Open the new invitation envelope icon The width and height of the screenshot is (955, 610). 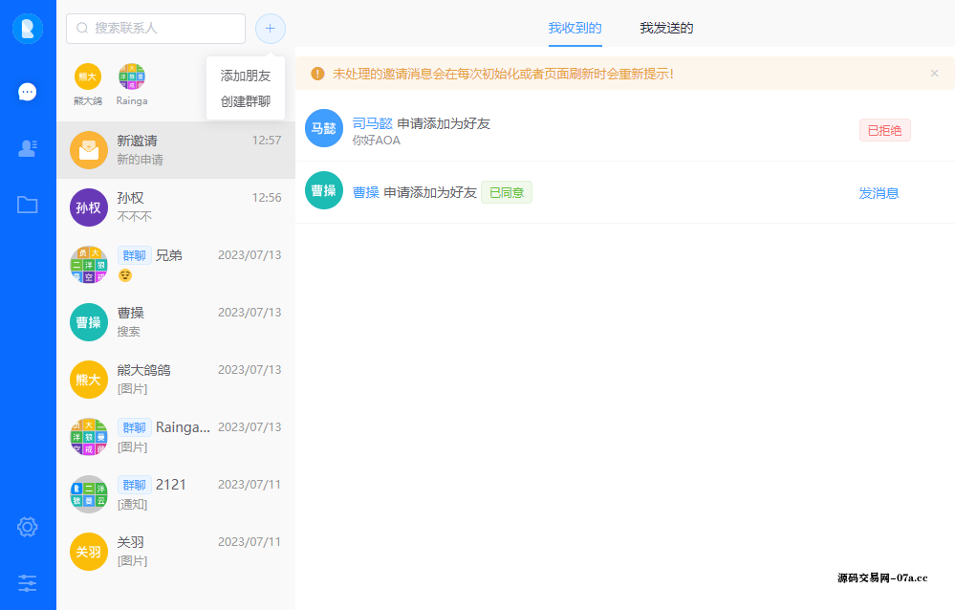(x=88, y=150)
